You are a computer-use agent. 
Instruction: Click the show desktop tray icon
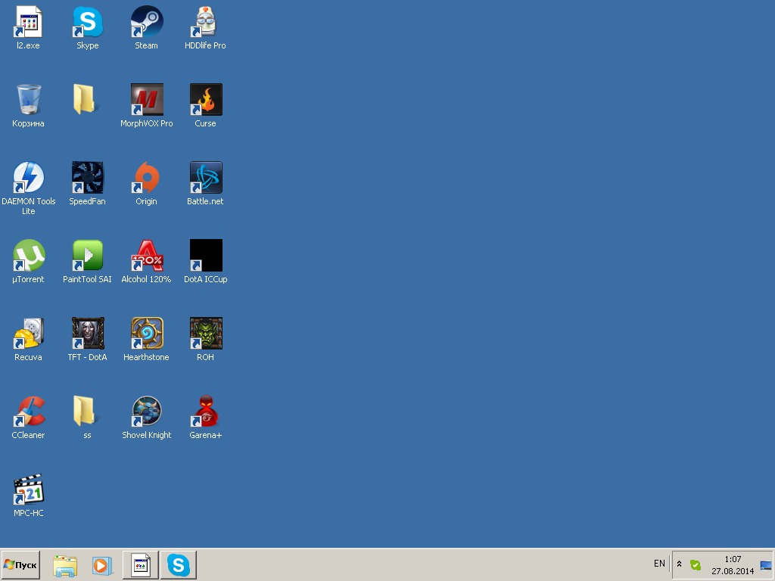pyautogui.click(x=766, y=565)
